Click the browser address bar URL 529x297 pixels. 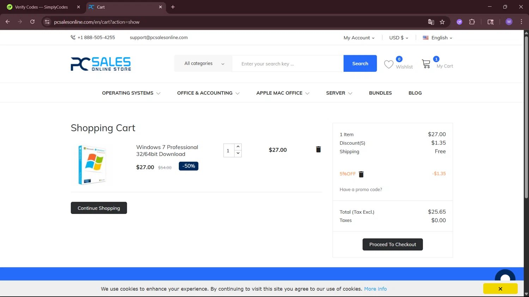point(97,22)
